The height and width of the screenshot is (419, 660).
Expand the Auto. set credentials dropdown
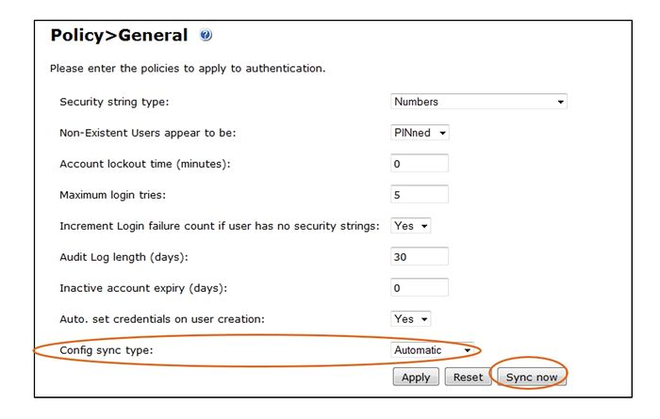click(411, 319)
